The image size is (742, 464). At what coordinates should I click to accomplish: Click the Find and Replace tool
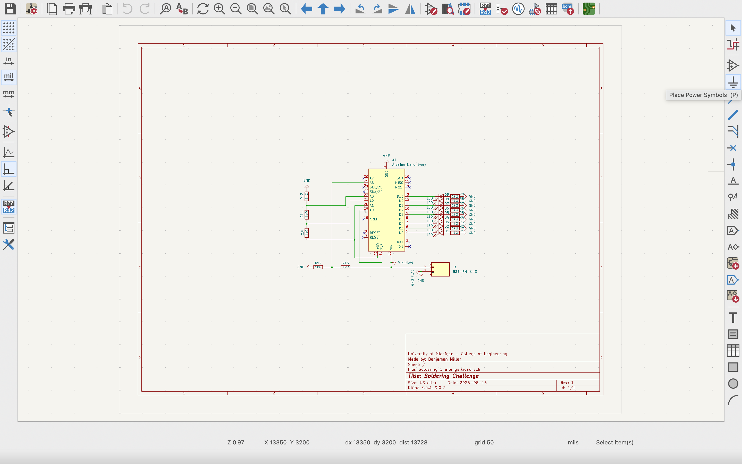182,9
